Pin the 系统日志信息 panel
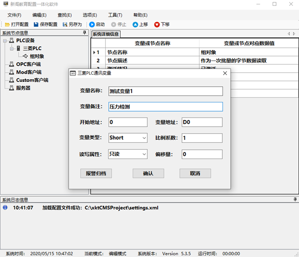Viewport: 299px width, 257px height. tap(295, 199)
